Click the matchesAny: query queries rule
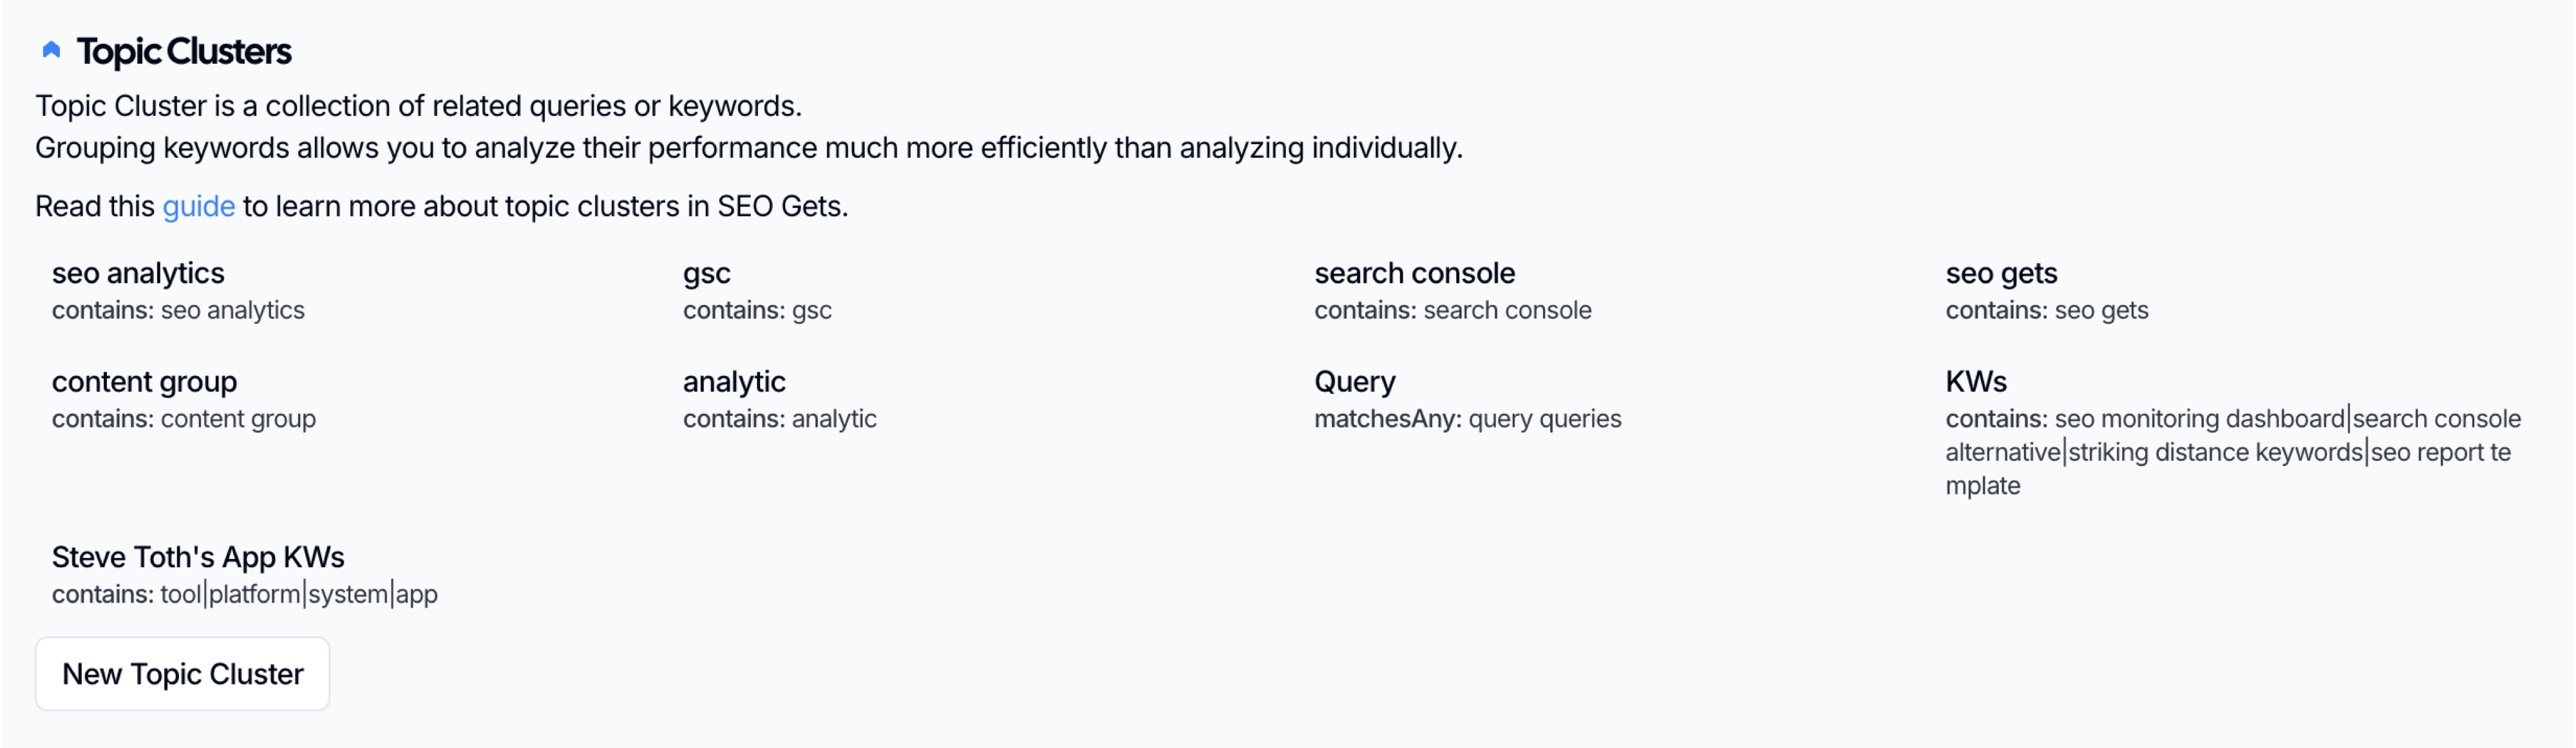This screenshot has height=748, width=2576. tap(1467, 419)
